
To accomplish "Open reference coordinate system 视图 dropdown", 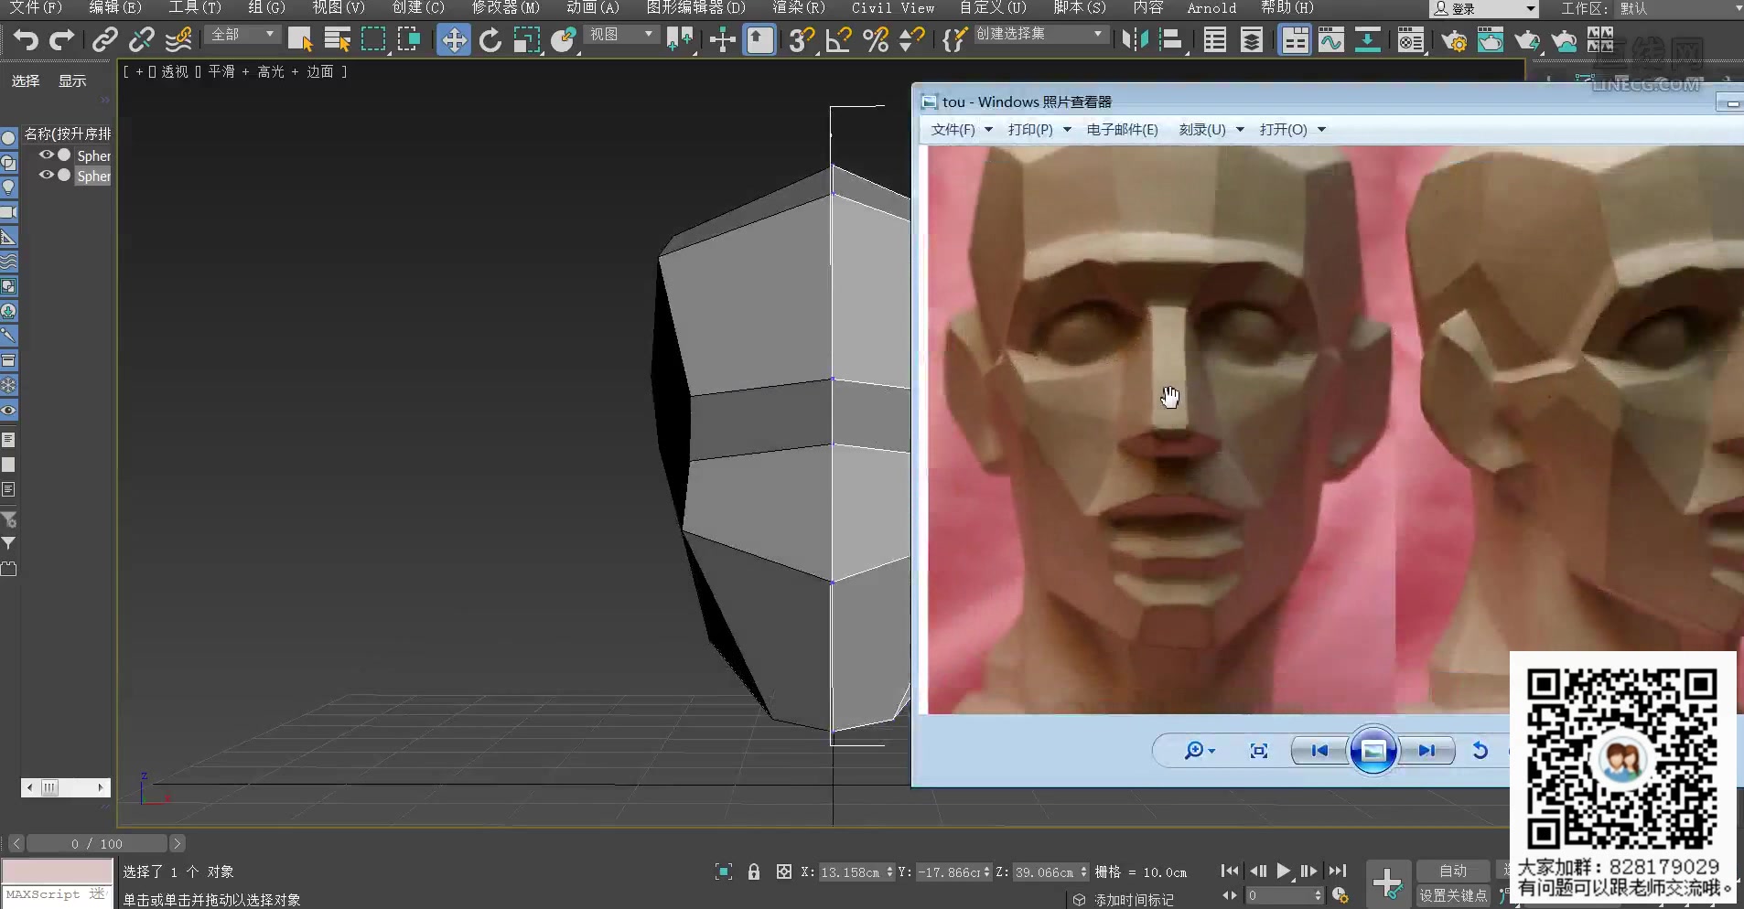I will [x=620, y=34].
